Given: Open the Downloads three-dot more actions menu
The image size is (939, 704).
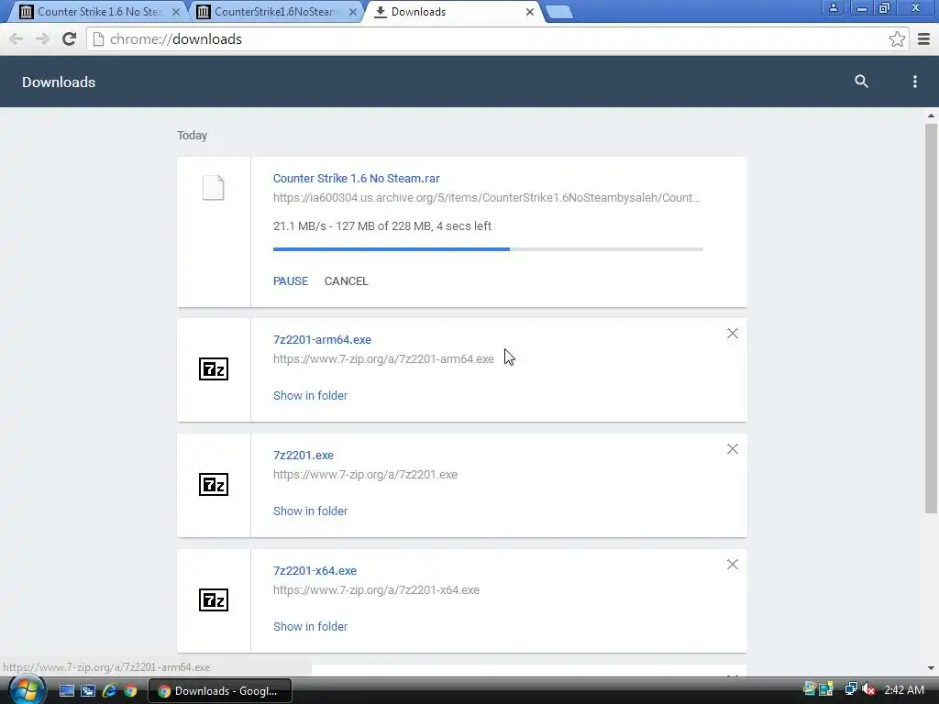Looking at the screenshot, I should [914, 82].
